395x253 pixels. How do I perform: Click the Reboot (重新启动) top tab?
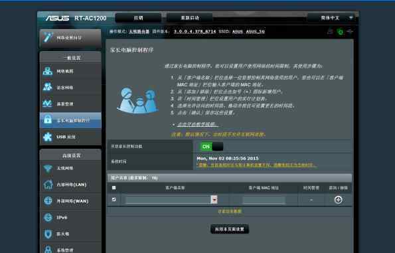coord(190,18)
